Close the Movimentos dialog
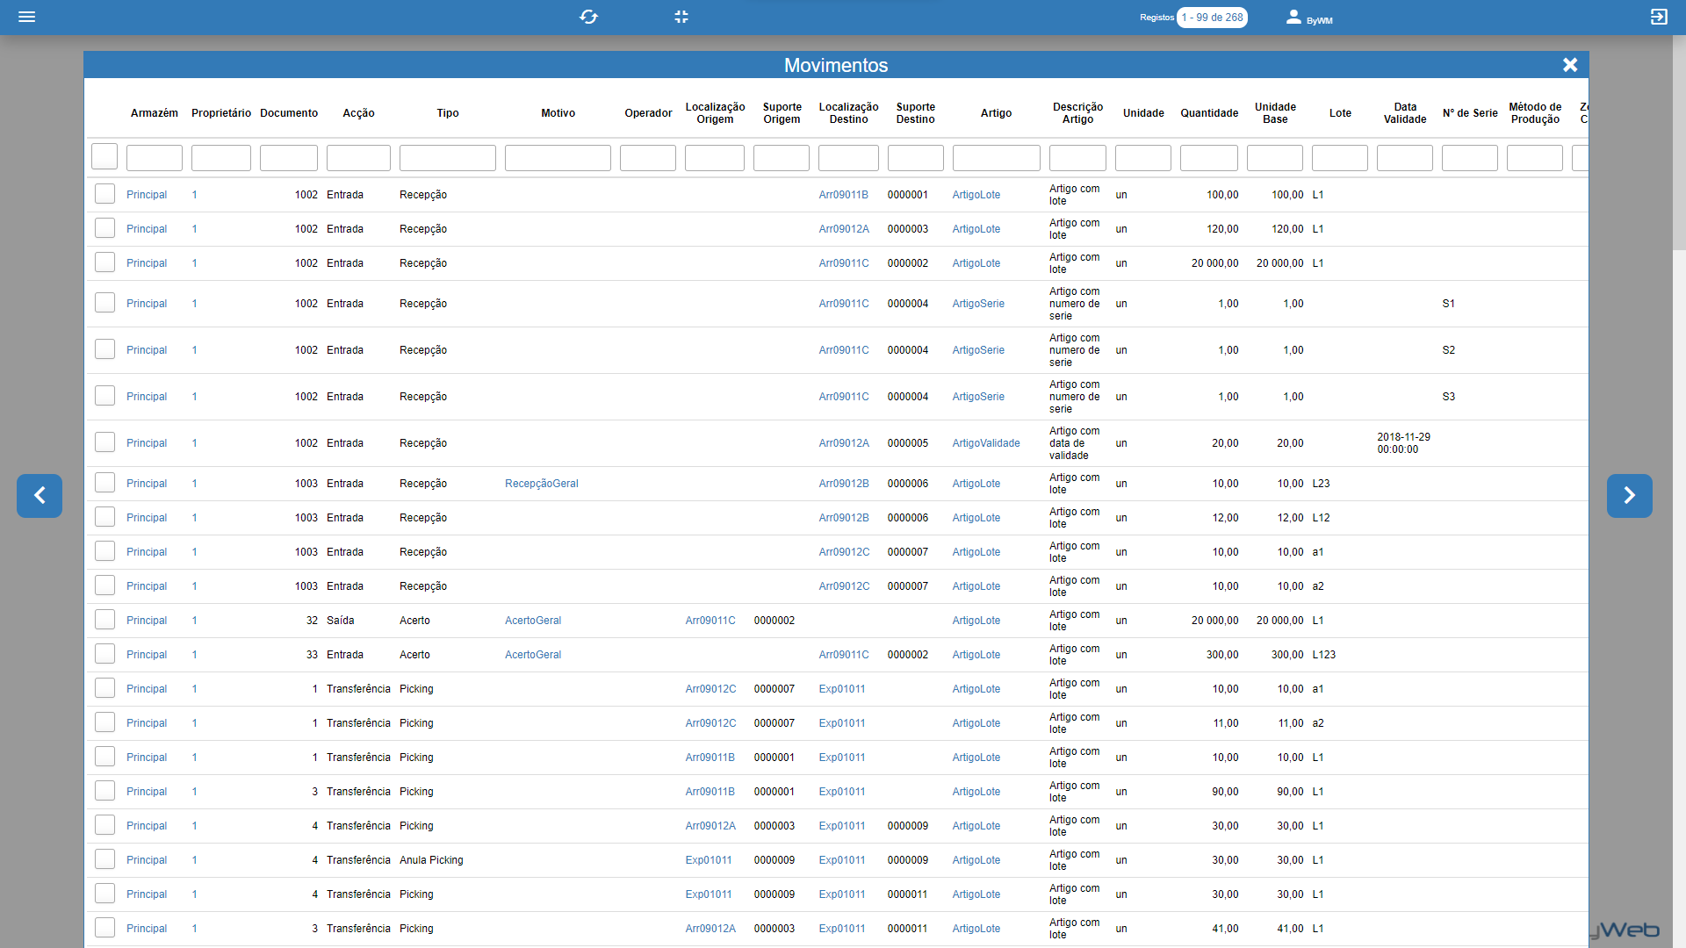The width and height of the screenshot is (1686, 948). point(1570,65)
